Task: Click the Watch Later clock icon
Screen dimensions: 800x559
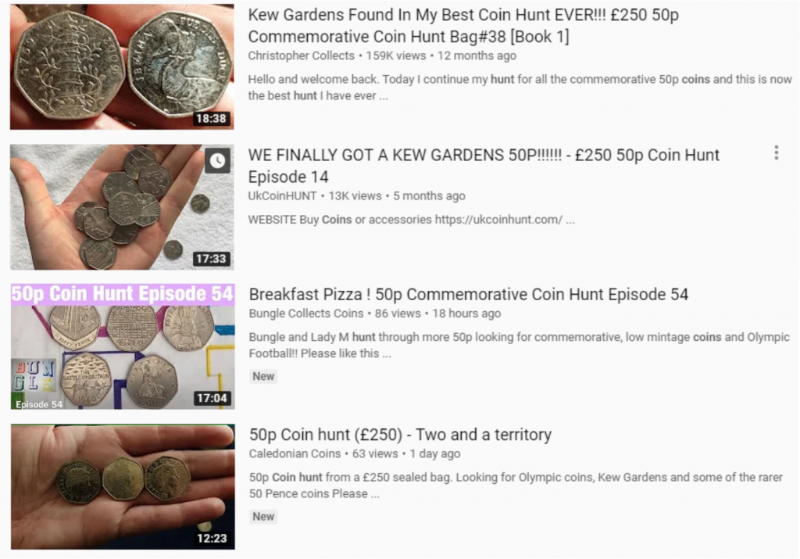Action: coord(218,161)
